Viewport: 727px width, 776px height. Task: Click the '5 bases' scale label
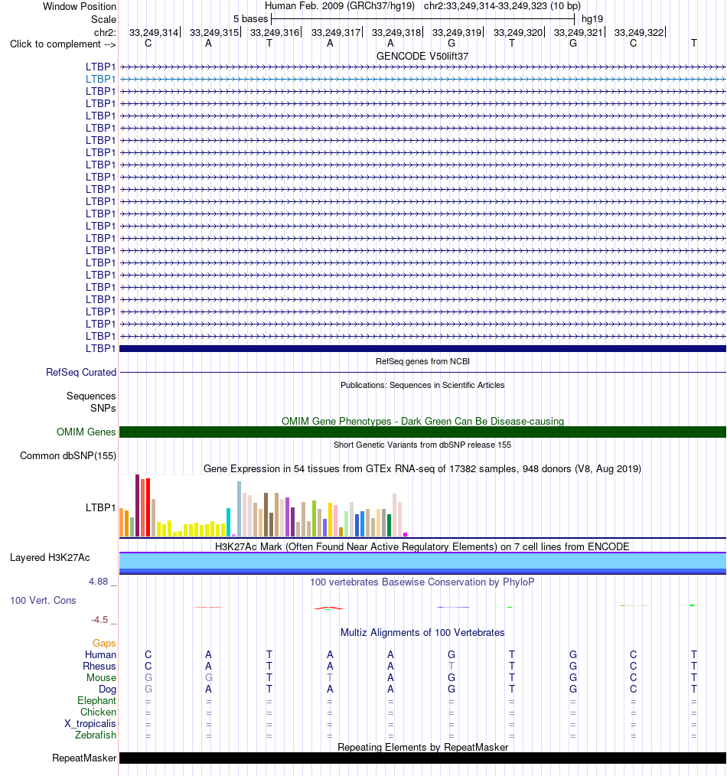(x=250, y=19)
